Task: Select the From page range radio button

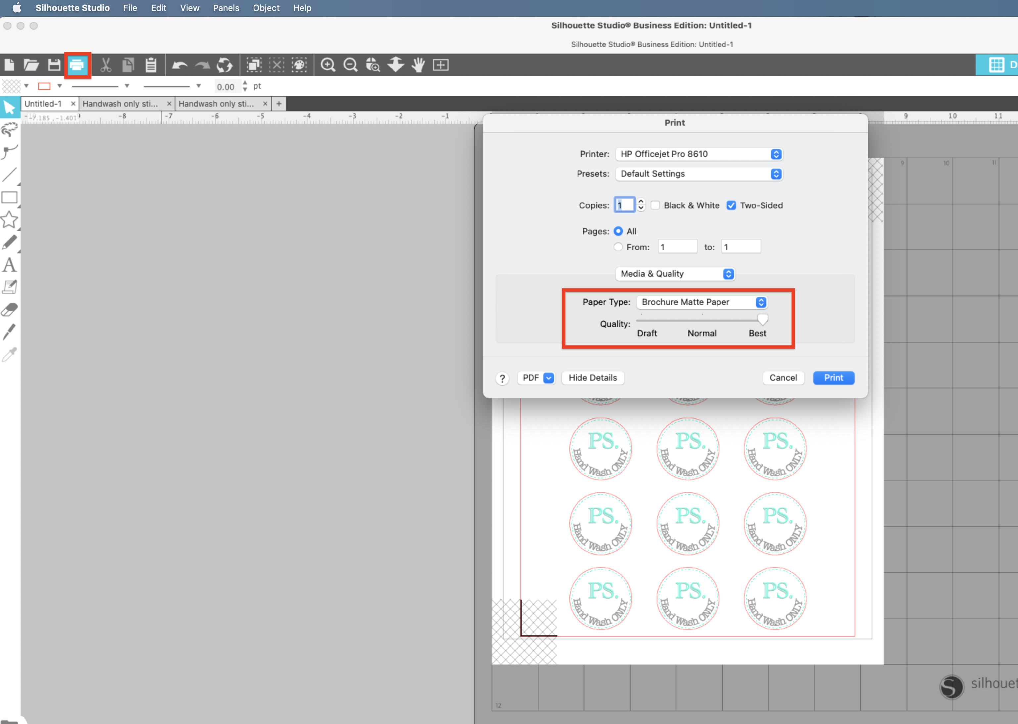Action: (x=618, y=247)
